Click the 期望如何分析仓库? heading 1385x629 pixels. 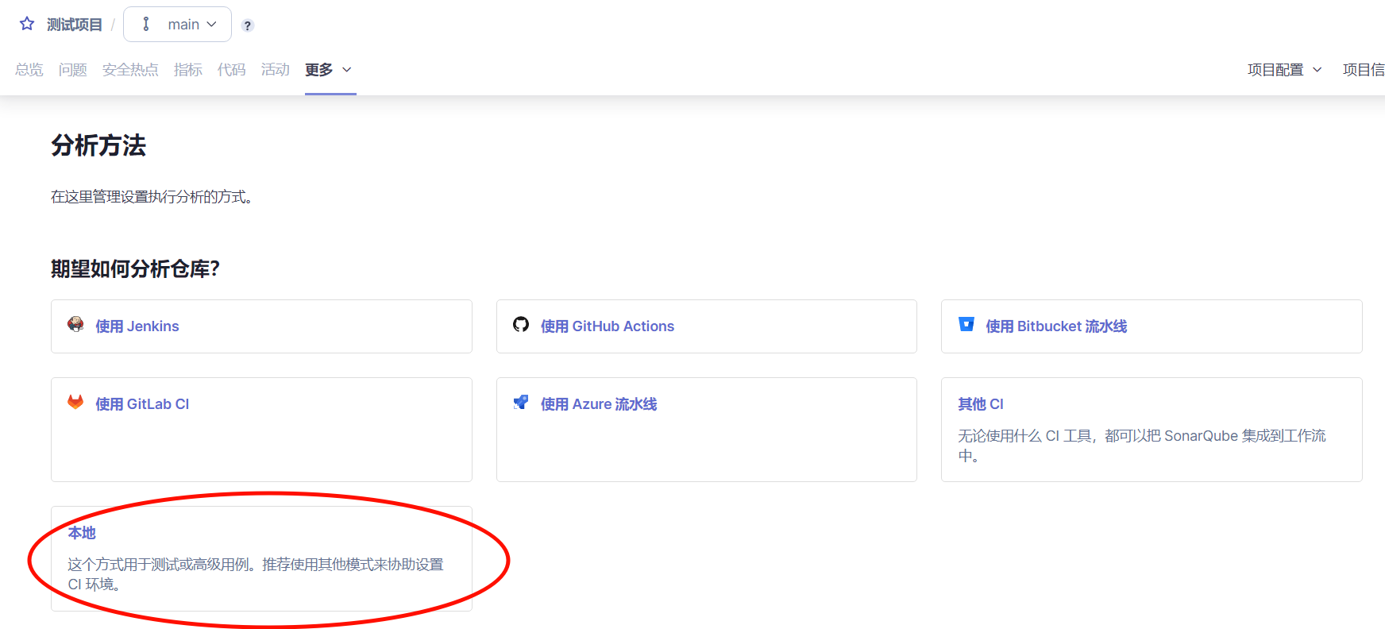135,269
